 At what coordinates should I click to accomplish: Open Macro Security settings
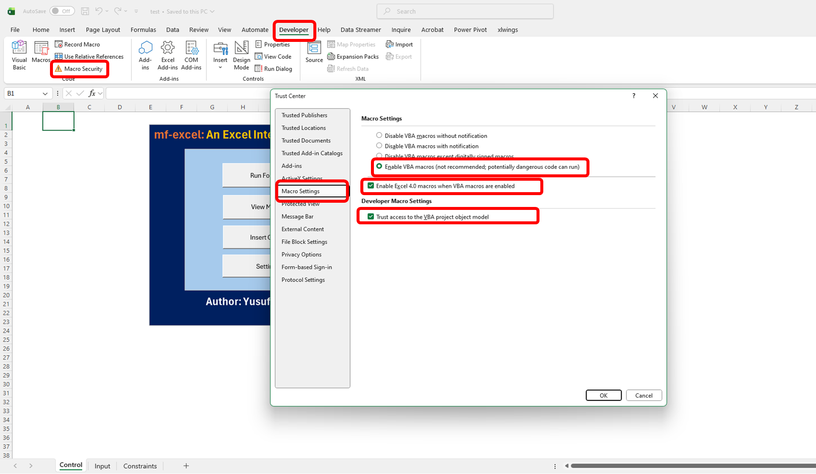point(79,69)
